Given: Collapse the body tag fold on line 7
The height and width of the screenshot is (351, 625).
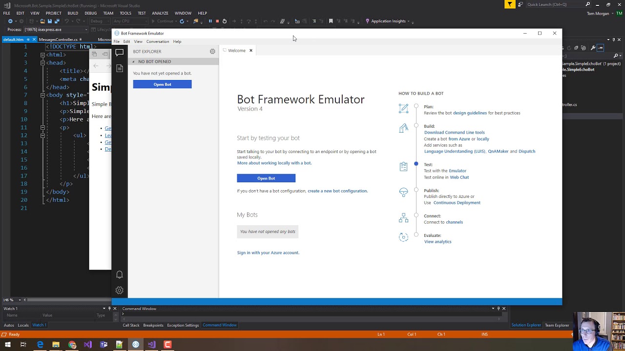Looking at the screenshot, I should click(42, 95).
